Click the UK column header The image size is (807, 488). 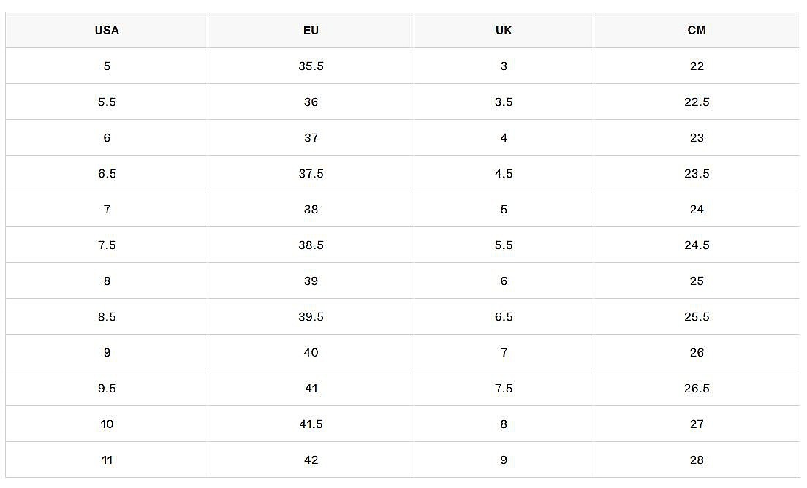pyautogui.click(x=504, y=31)
